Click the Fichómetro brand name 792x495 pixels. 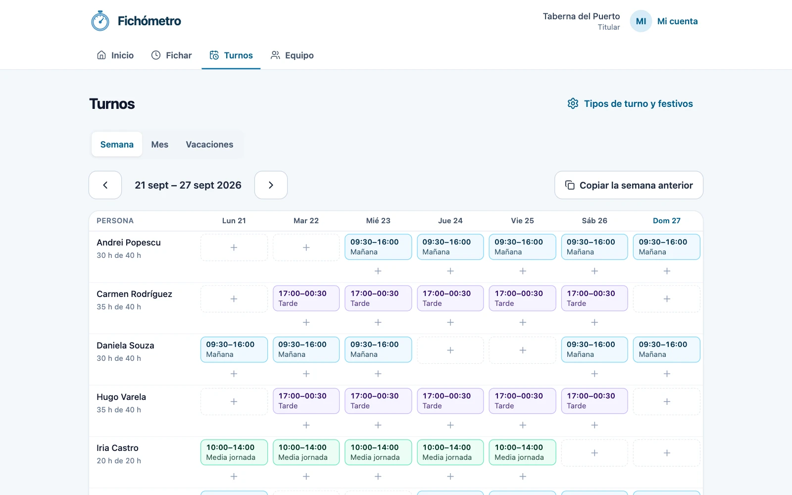coord(149,21)
